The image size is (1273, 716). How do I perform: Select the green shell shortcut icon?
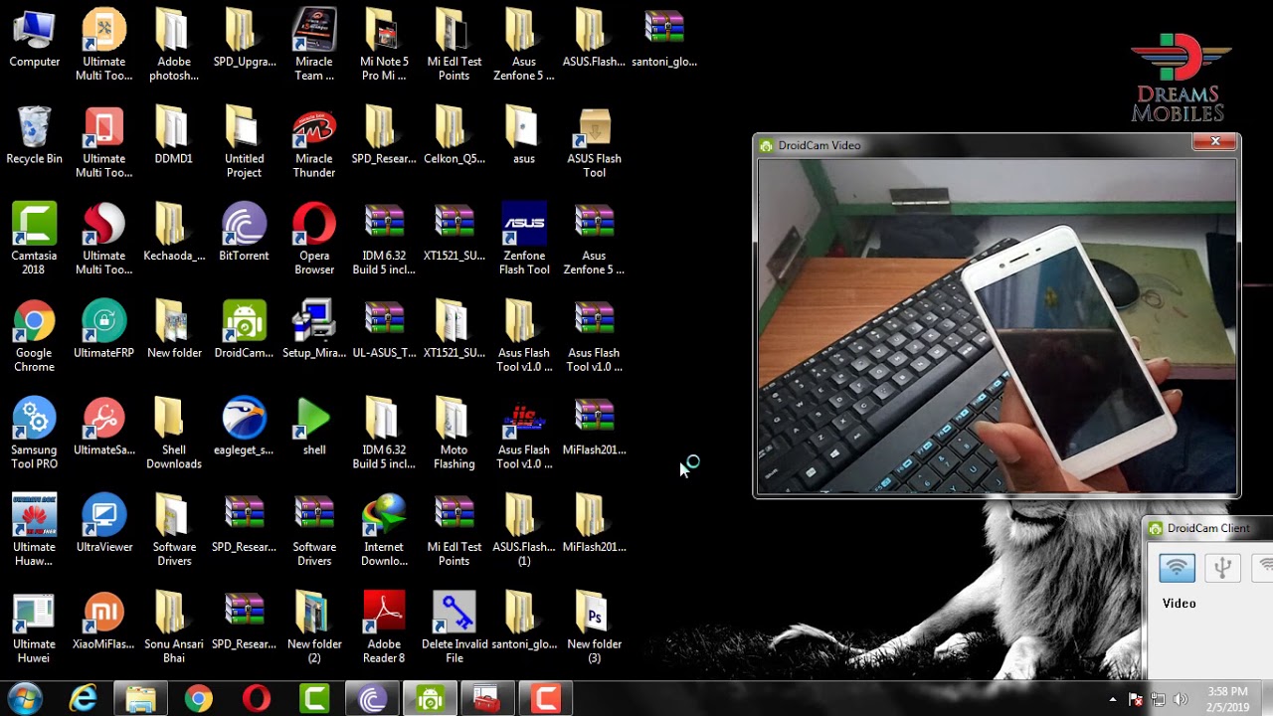[x=314, y=427]
